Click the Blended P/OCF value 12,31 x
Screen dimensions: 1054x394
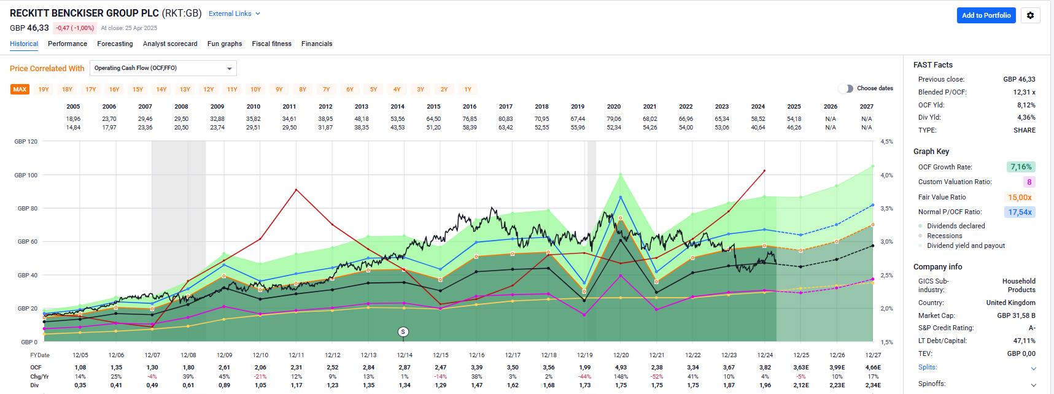coord(1024,93)
